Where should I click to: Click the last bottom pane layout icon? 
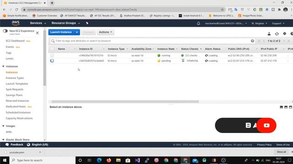pos(290,107)
